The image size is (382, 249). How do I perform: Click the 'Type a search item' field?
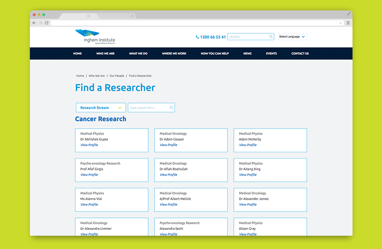(x=148, y=108)
